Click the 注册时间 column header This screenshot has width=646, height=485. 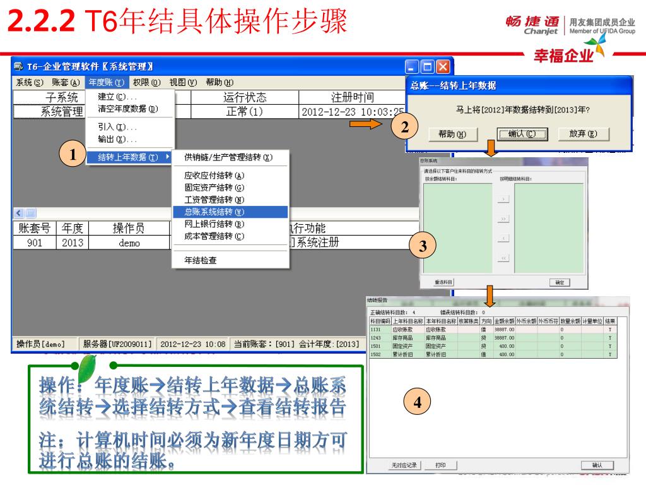352,97
